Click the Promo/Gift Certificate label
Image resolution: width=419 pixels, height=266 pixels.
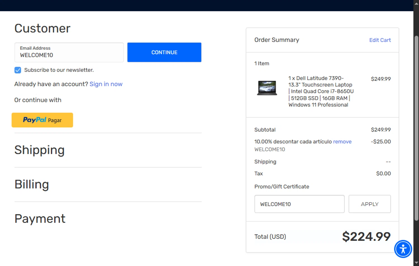[282, 186]
